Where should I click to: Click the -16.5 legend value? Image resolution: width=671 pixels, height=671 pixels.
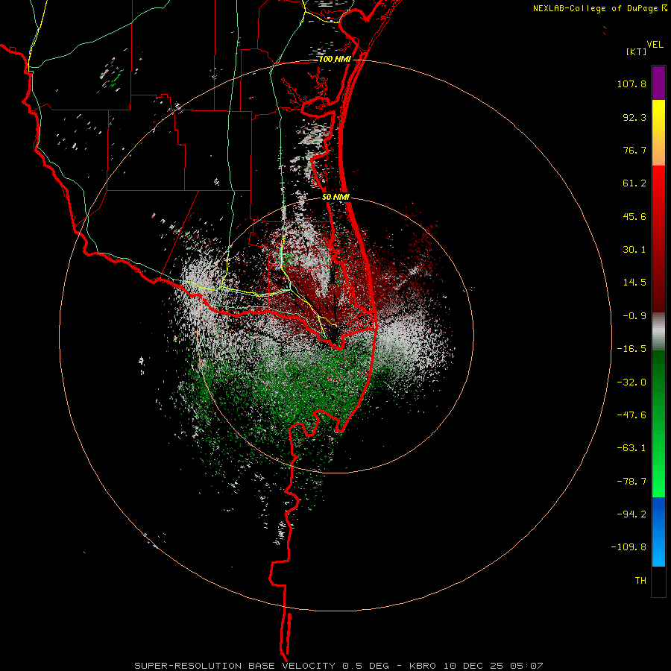coord(631,349)
